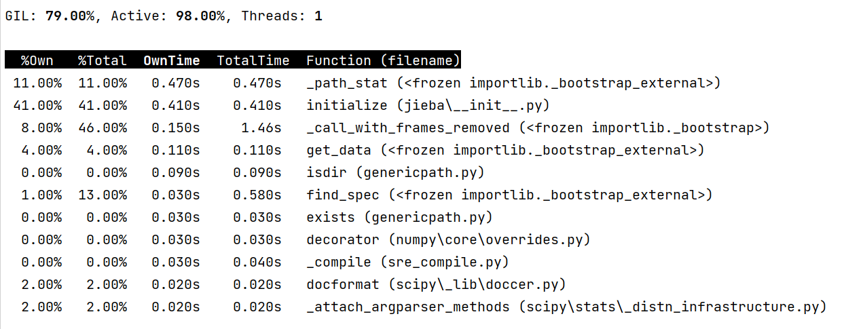Click the Function (filename) column header

383,60
